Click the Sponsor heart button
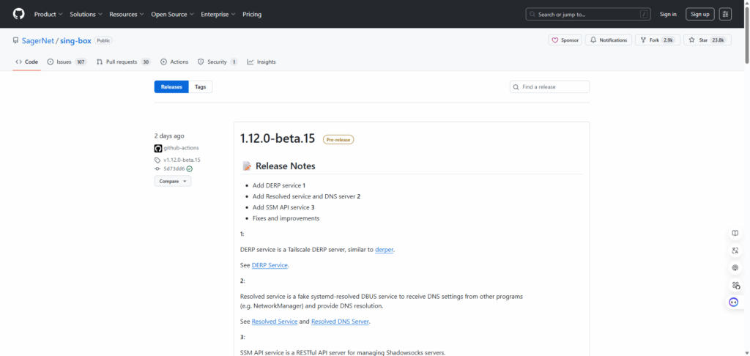The width and height of the screenshot is (750, 356). coord(565,40)
